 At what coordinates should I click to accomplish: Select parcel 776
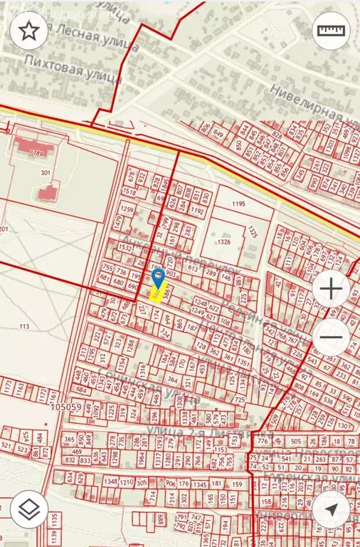263,442
